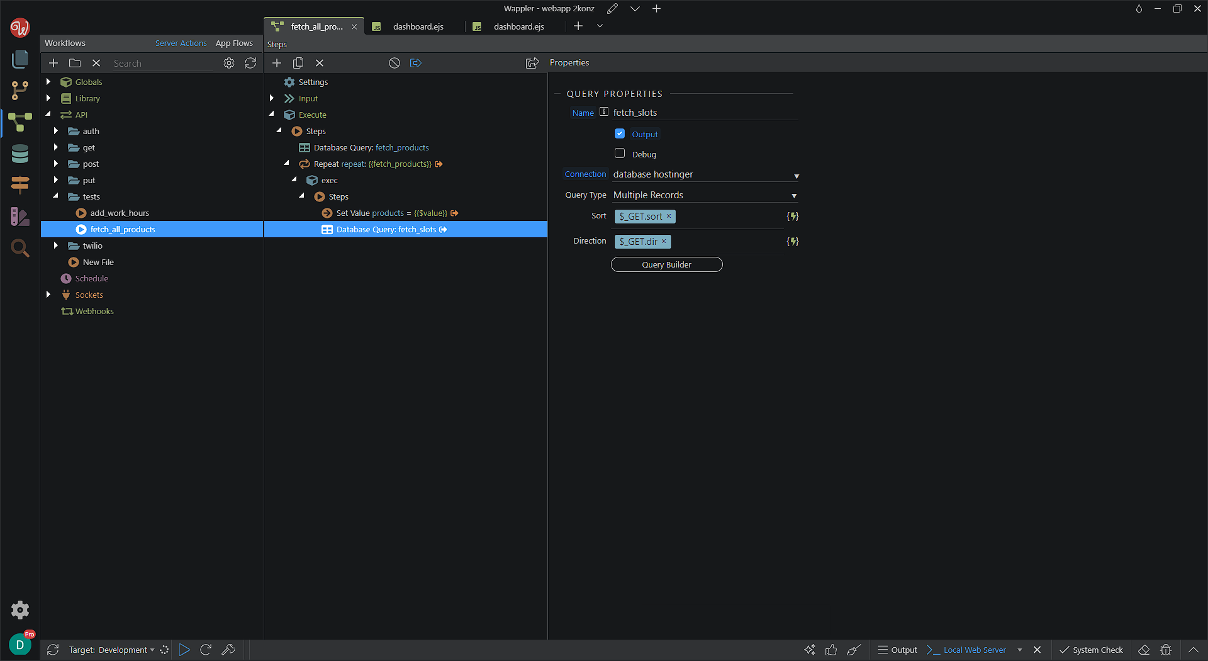
Task: Open workflow settings gear icon
Action: click(229, 63)
